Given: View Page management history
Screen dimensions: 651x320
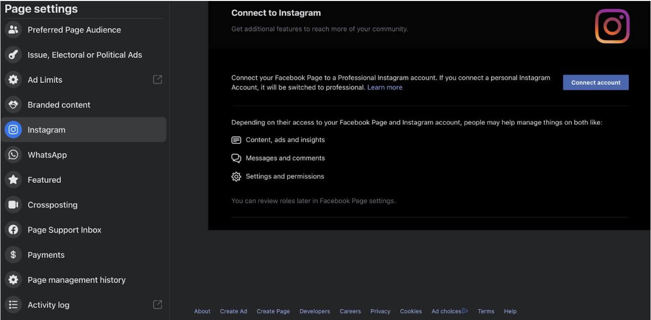Looking at the screenshot, I should click(83, 280).
